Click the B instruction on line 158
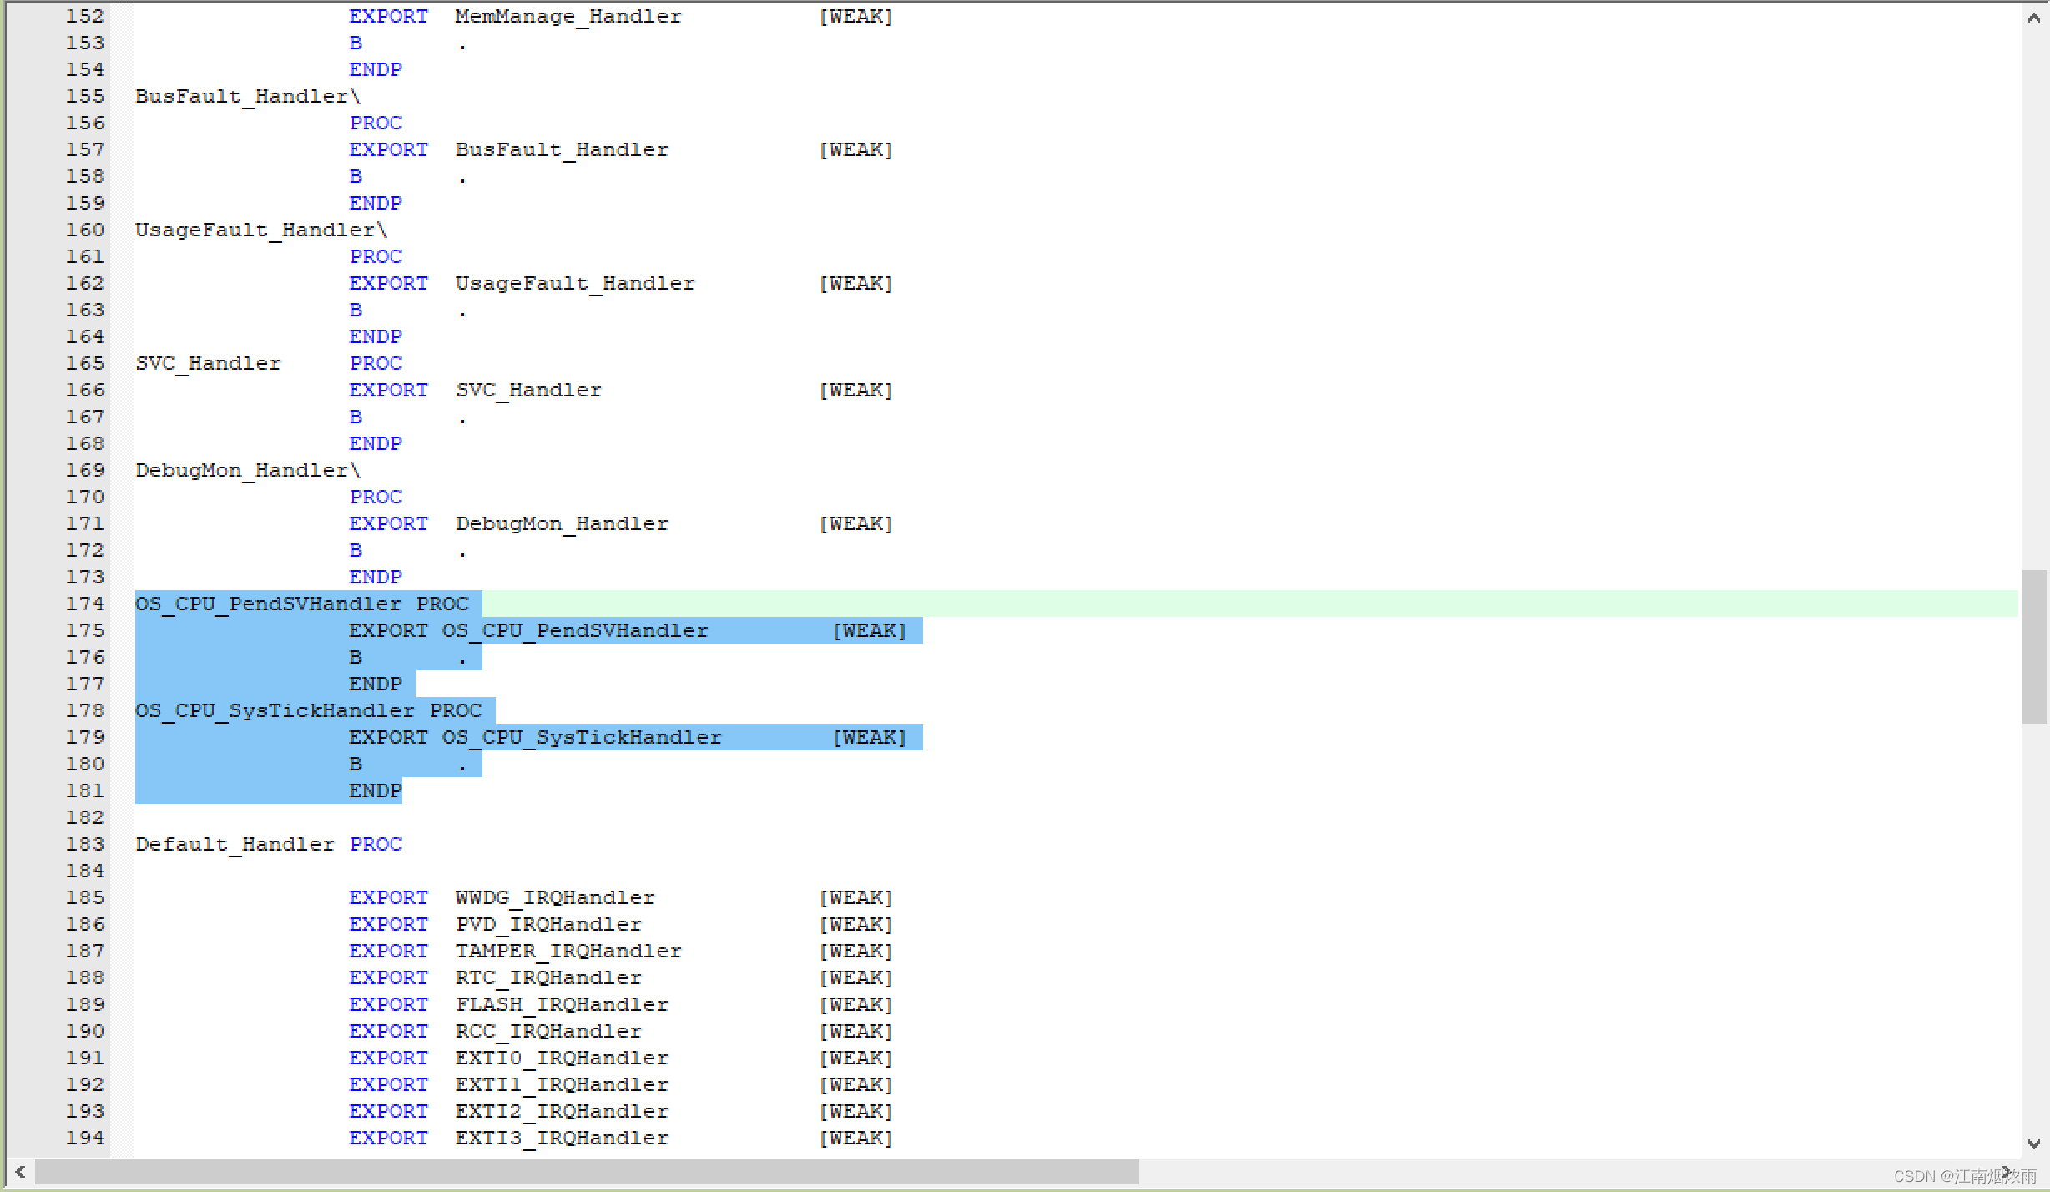Image resolution: width=2050 pixels, height=1192 pixels. click(356, 176)
